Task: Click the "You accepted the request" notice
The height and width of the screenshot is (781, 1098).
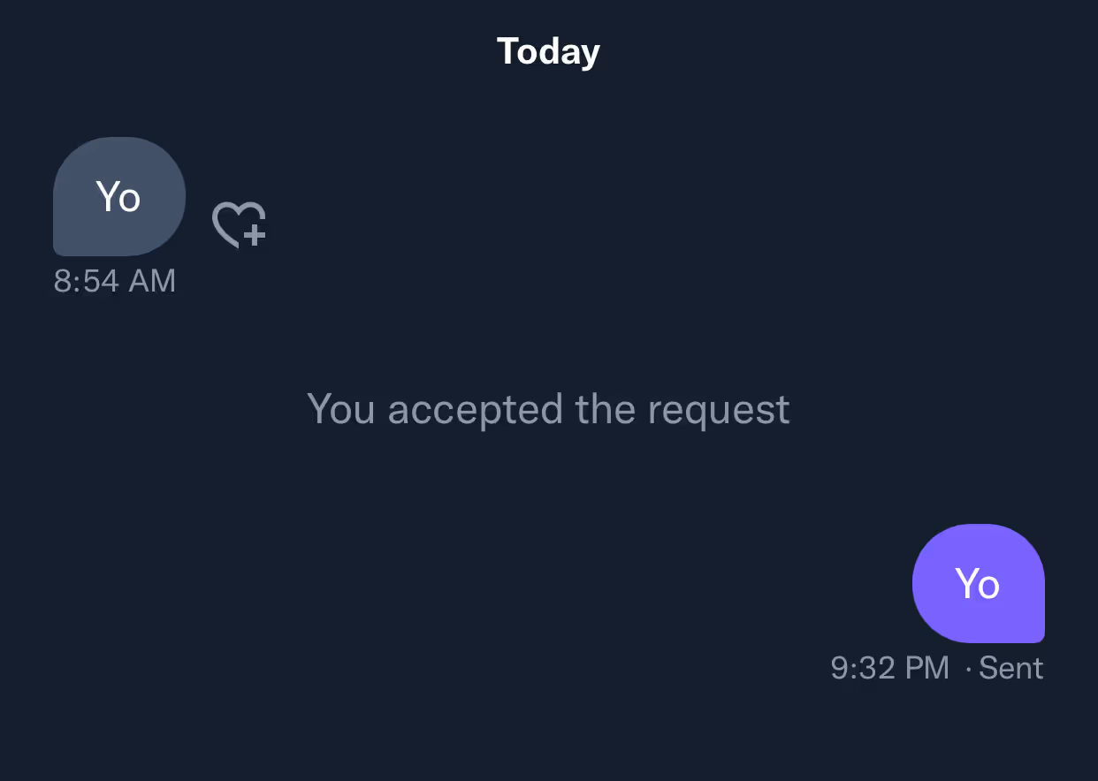Action: (x=548, y=409)
